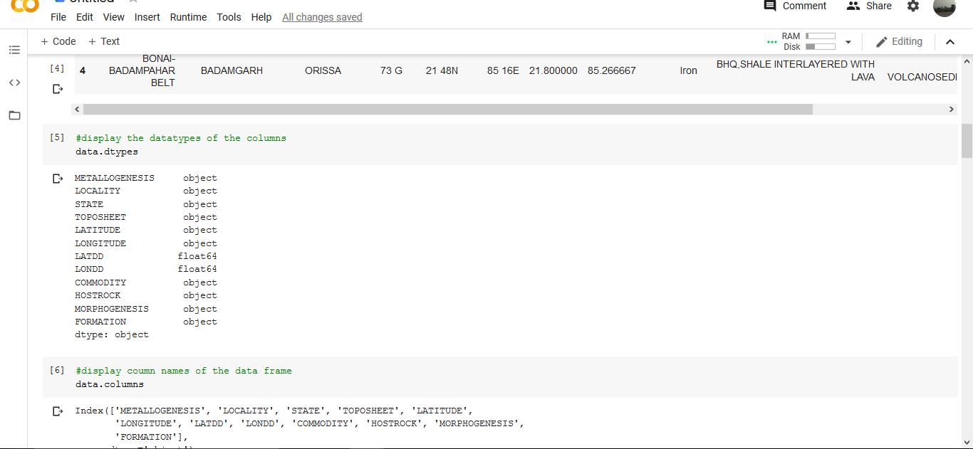Image resolution: width=973 pixels, height=449 pixels.
Task: Open the Insert menu
Action: (147, 17)
